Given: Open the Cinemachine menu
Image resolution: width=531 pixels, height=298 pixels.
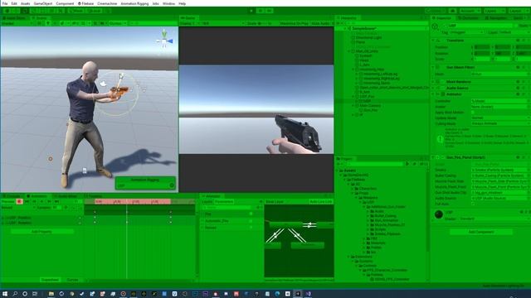Looking at the screenshot, I should point(107,3).
